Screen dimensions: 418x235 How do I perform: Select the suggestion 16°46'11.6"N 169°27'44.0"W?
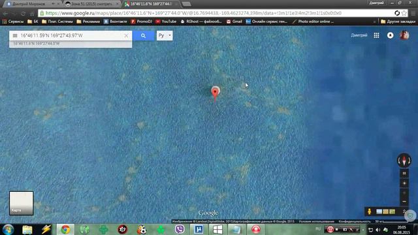(71, 44)
